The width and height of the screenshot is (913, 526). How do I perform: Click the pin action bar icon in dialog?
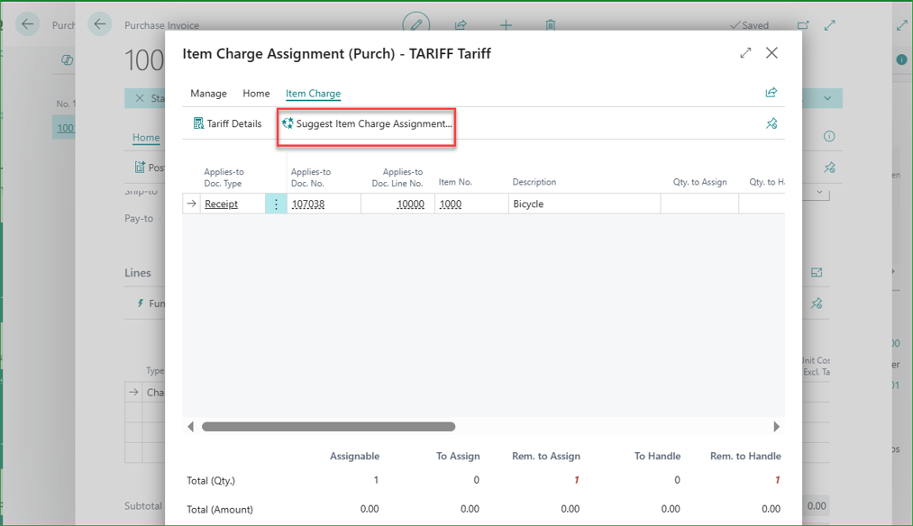pyautogui.click(x=771, y=123)
